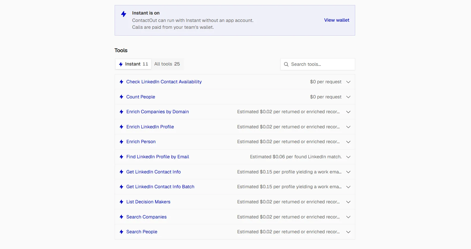Click the lightning icon next to Count People
471x249 pixels.
pyautogui.click(x=121, y=97)
